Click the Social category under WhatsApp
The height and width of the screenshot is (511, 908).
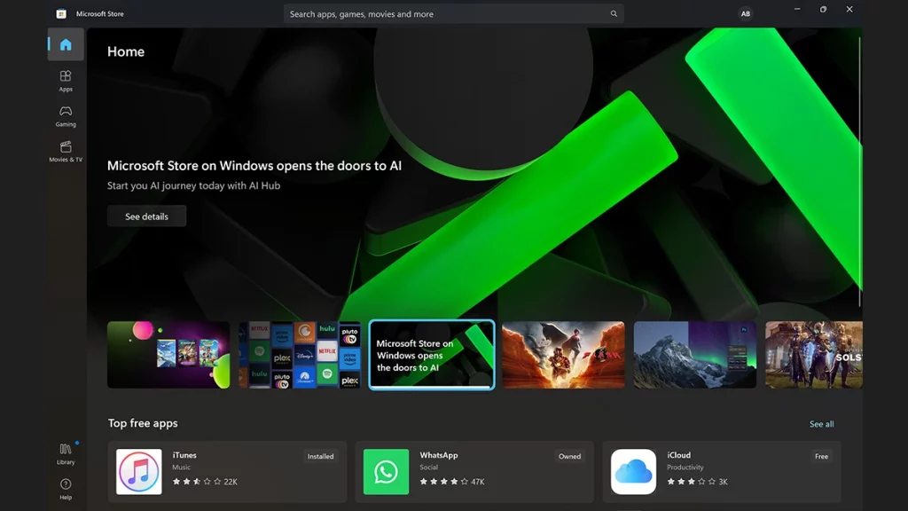point(428,467)
